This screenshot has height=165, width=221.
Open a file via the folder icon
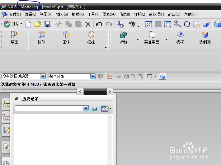point(38,24)
